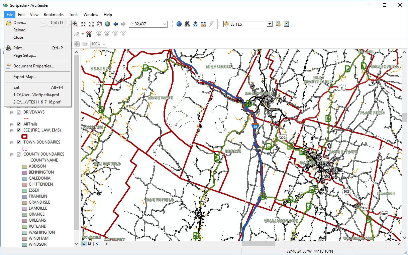Select the fixed zoom out arrows icon
The image size is (408, 255).
[91, 24]
